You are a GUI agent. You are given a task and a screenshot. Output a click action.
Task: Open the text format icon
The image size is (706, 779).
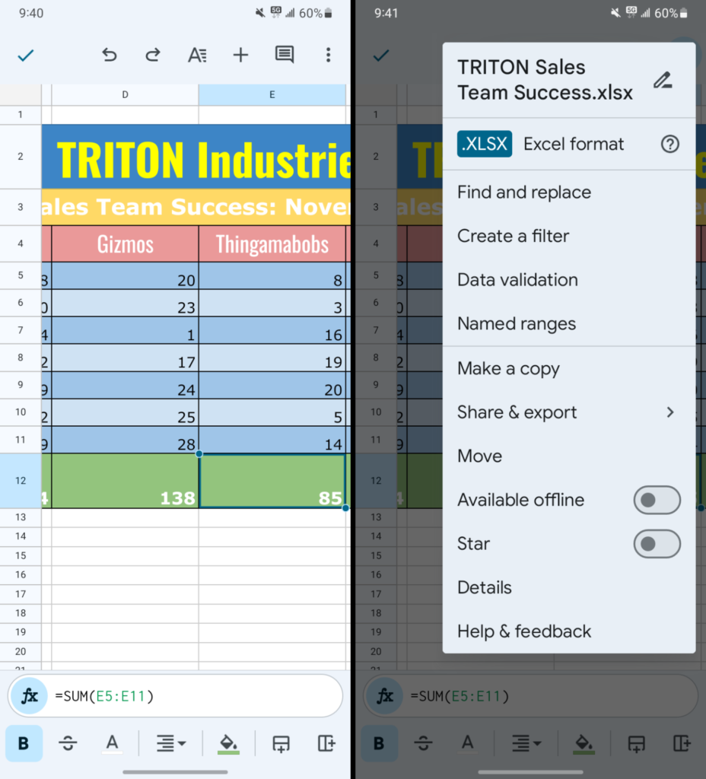tap(197, 55)
